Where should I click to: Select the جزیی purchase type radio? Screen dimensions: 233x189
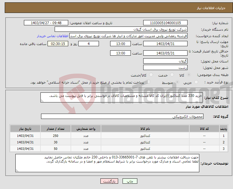click(196, 82)
